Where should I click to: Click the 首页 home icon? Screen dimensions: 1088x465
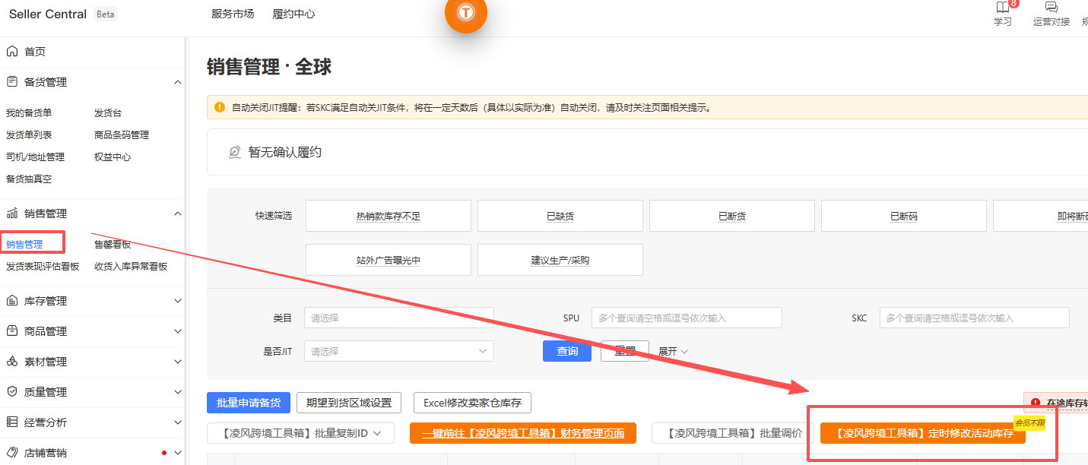(x=12, y=52)
